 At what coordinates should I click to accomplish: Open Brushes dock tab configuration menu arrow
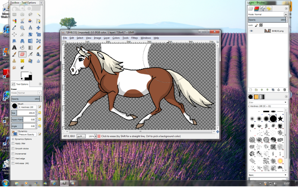click(286, 97)
